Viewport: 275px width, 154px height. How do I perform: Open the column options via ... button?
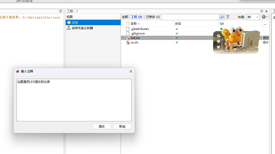(x=265, y=23)
